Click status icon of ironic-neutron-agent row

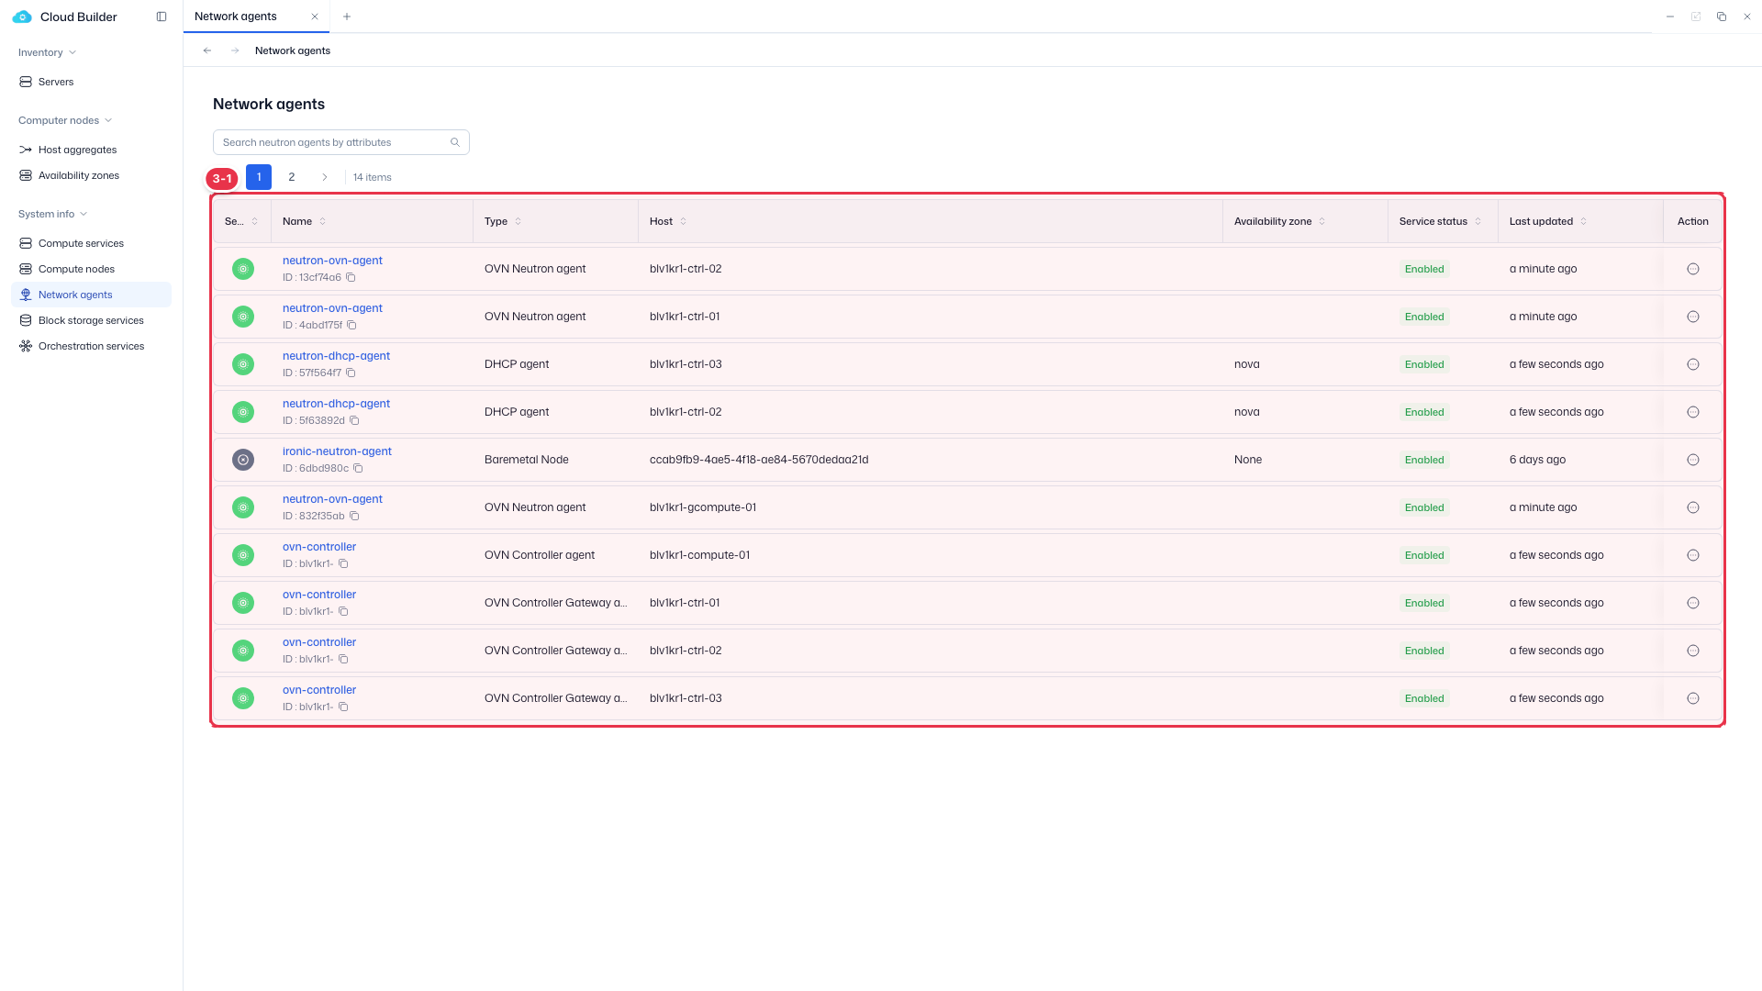243,460
